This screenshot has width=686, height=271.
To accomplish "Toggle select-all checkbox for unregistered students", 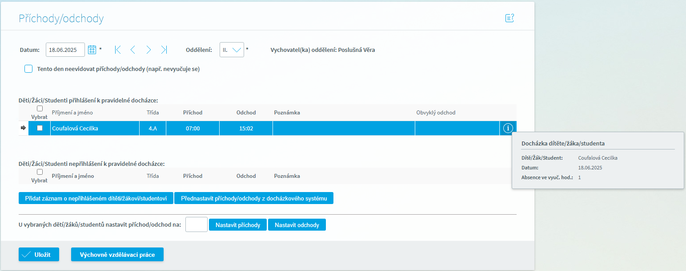I will pyautogui.click(x=40, y=172).
